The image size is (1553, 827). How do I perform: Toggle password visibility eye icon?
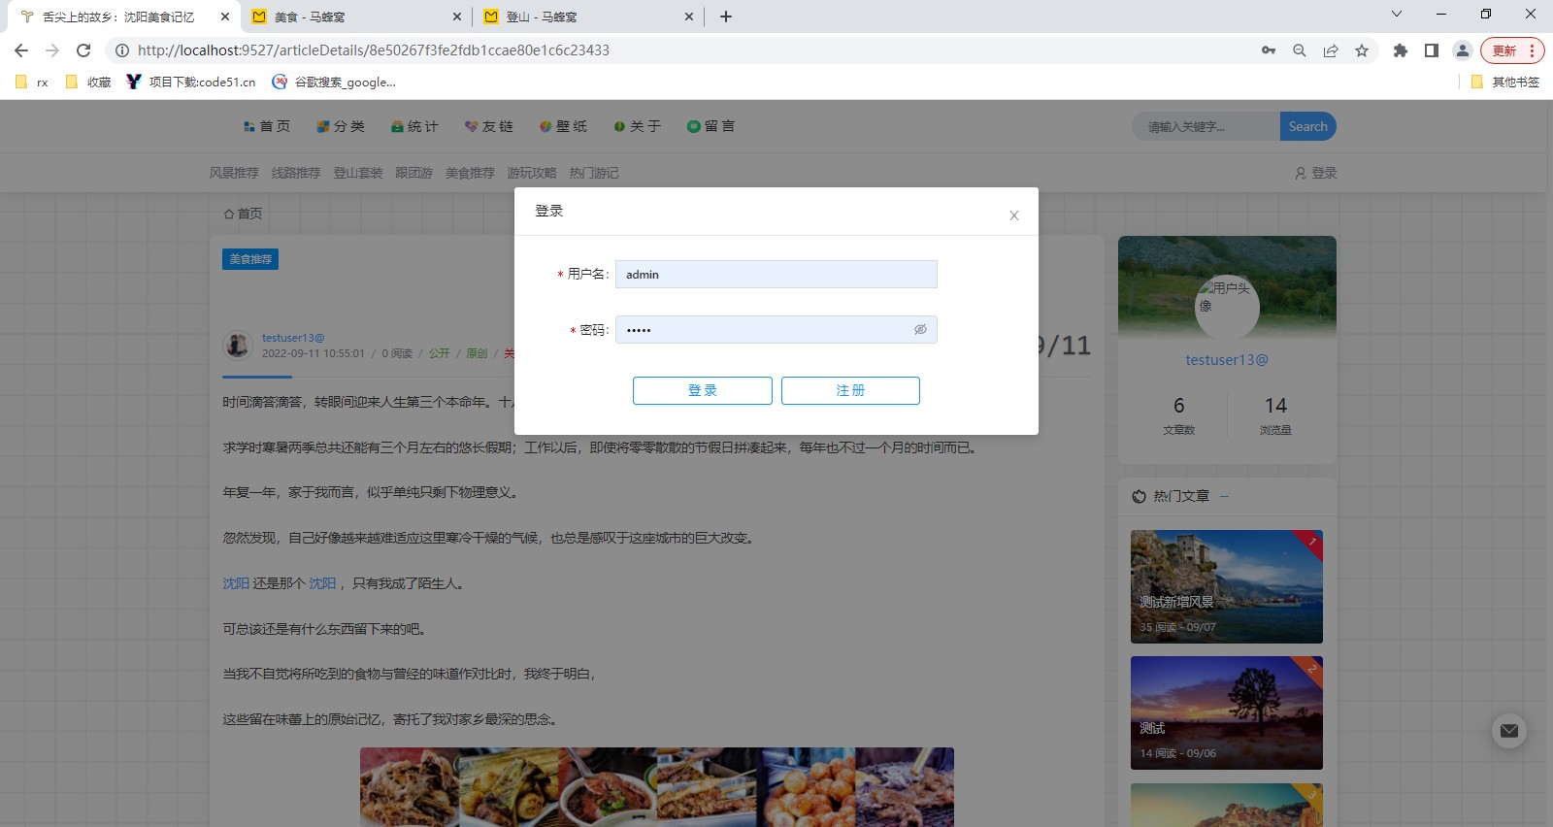pos(920,330)
